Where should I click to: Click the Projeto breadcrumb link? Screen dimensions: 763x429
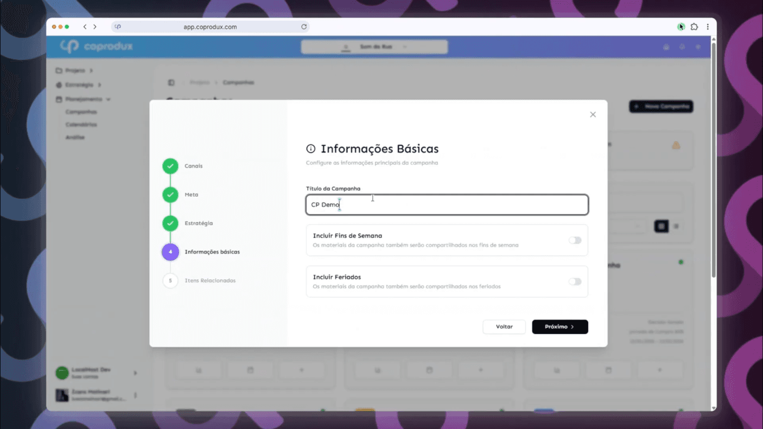click(x=199, y=83)
